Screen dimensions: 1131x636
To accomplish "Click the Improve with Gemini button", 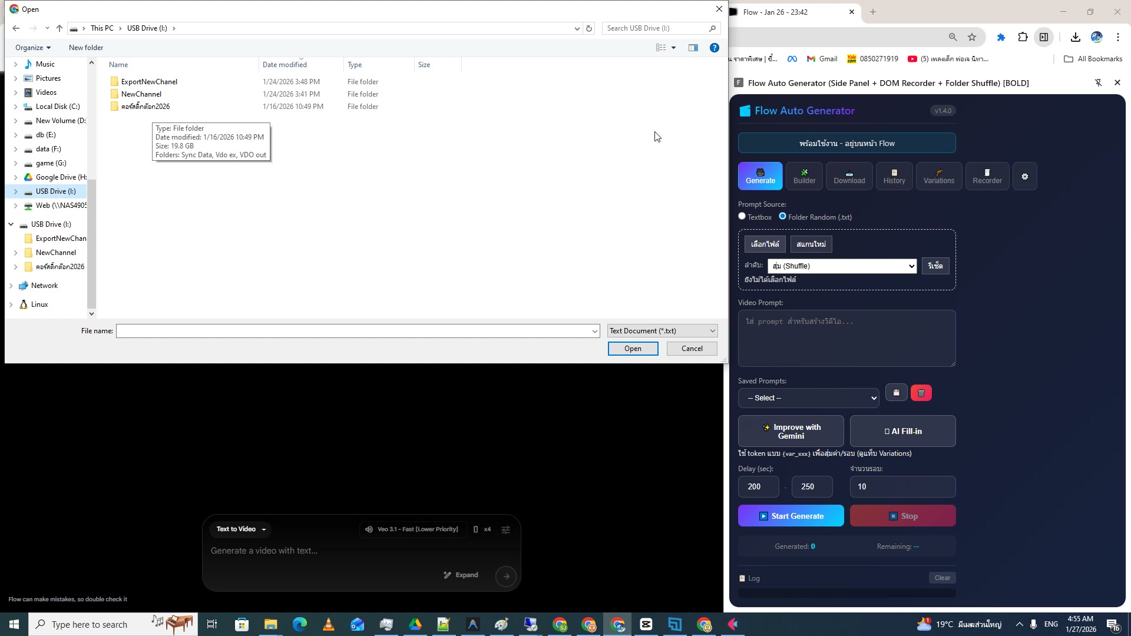I will [791, 431].
